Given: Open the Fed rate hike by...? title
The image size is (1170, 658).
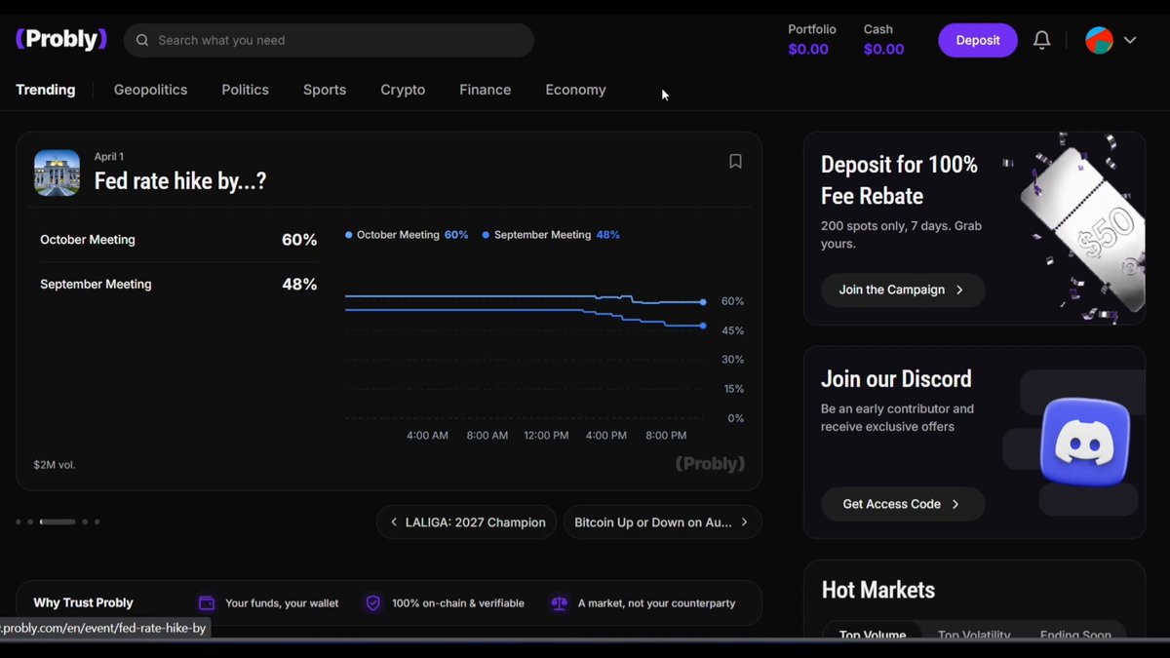Looking at the screenshot, I should 180,181.
